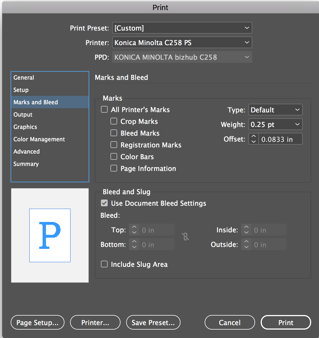Viewport: 319px width, 338px height.
Task: Expand the marks Type dropdown
Action: (x=275, y=110)
